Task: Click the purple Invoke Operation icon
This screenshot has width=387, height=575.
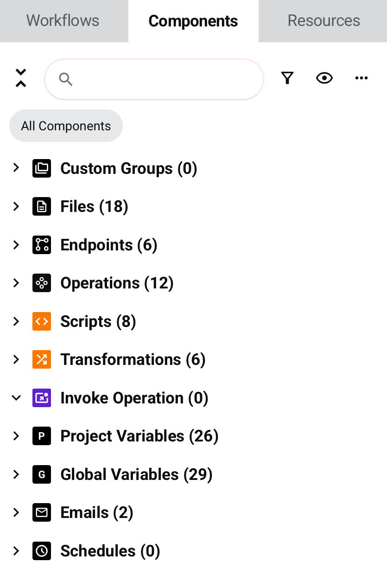Action: coord(42,398)
